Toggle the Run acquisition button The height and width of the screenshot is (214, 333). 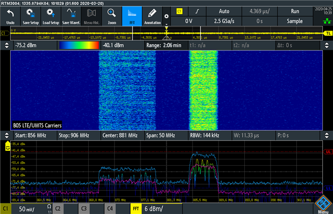[295, 11]
